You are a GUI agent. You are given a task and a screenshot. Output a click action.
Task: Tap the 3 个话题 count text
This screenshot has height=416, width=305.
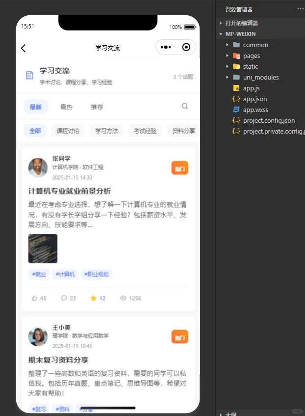pyautogui.click(x=183, y=77)
